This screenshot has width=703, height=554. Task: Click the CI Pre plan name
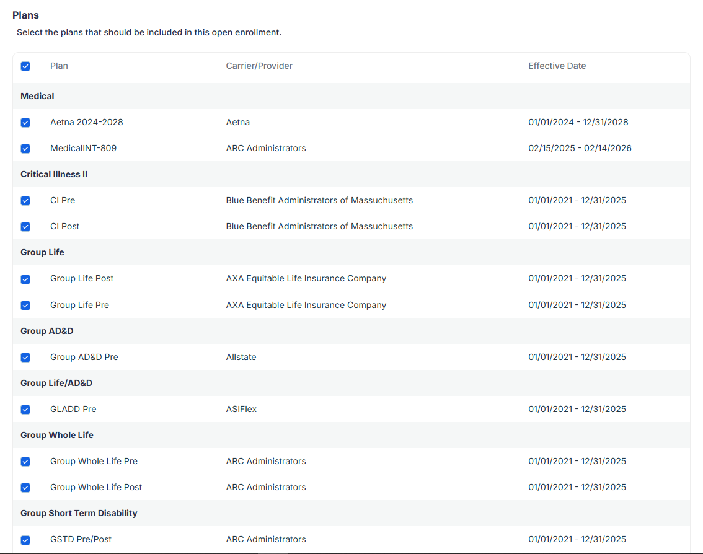point(63,200)
